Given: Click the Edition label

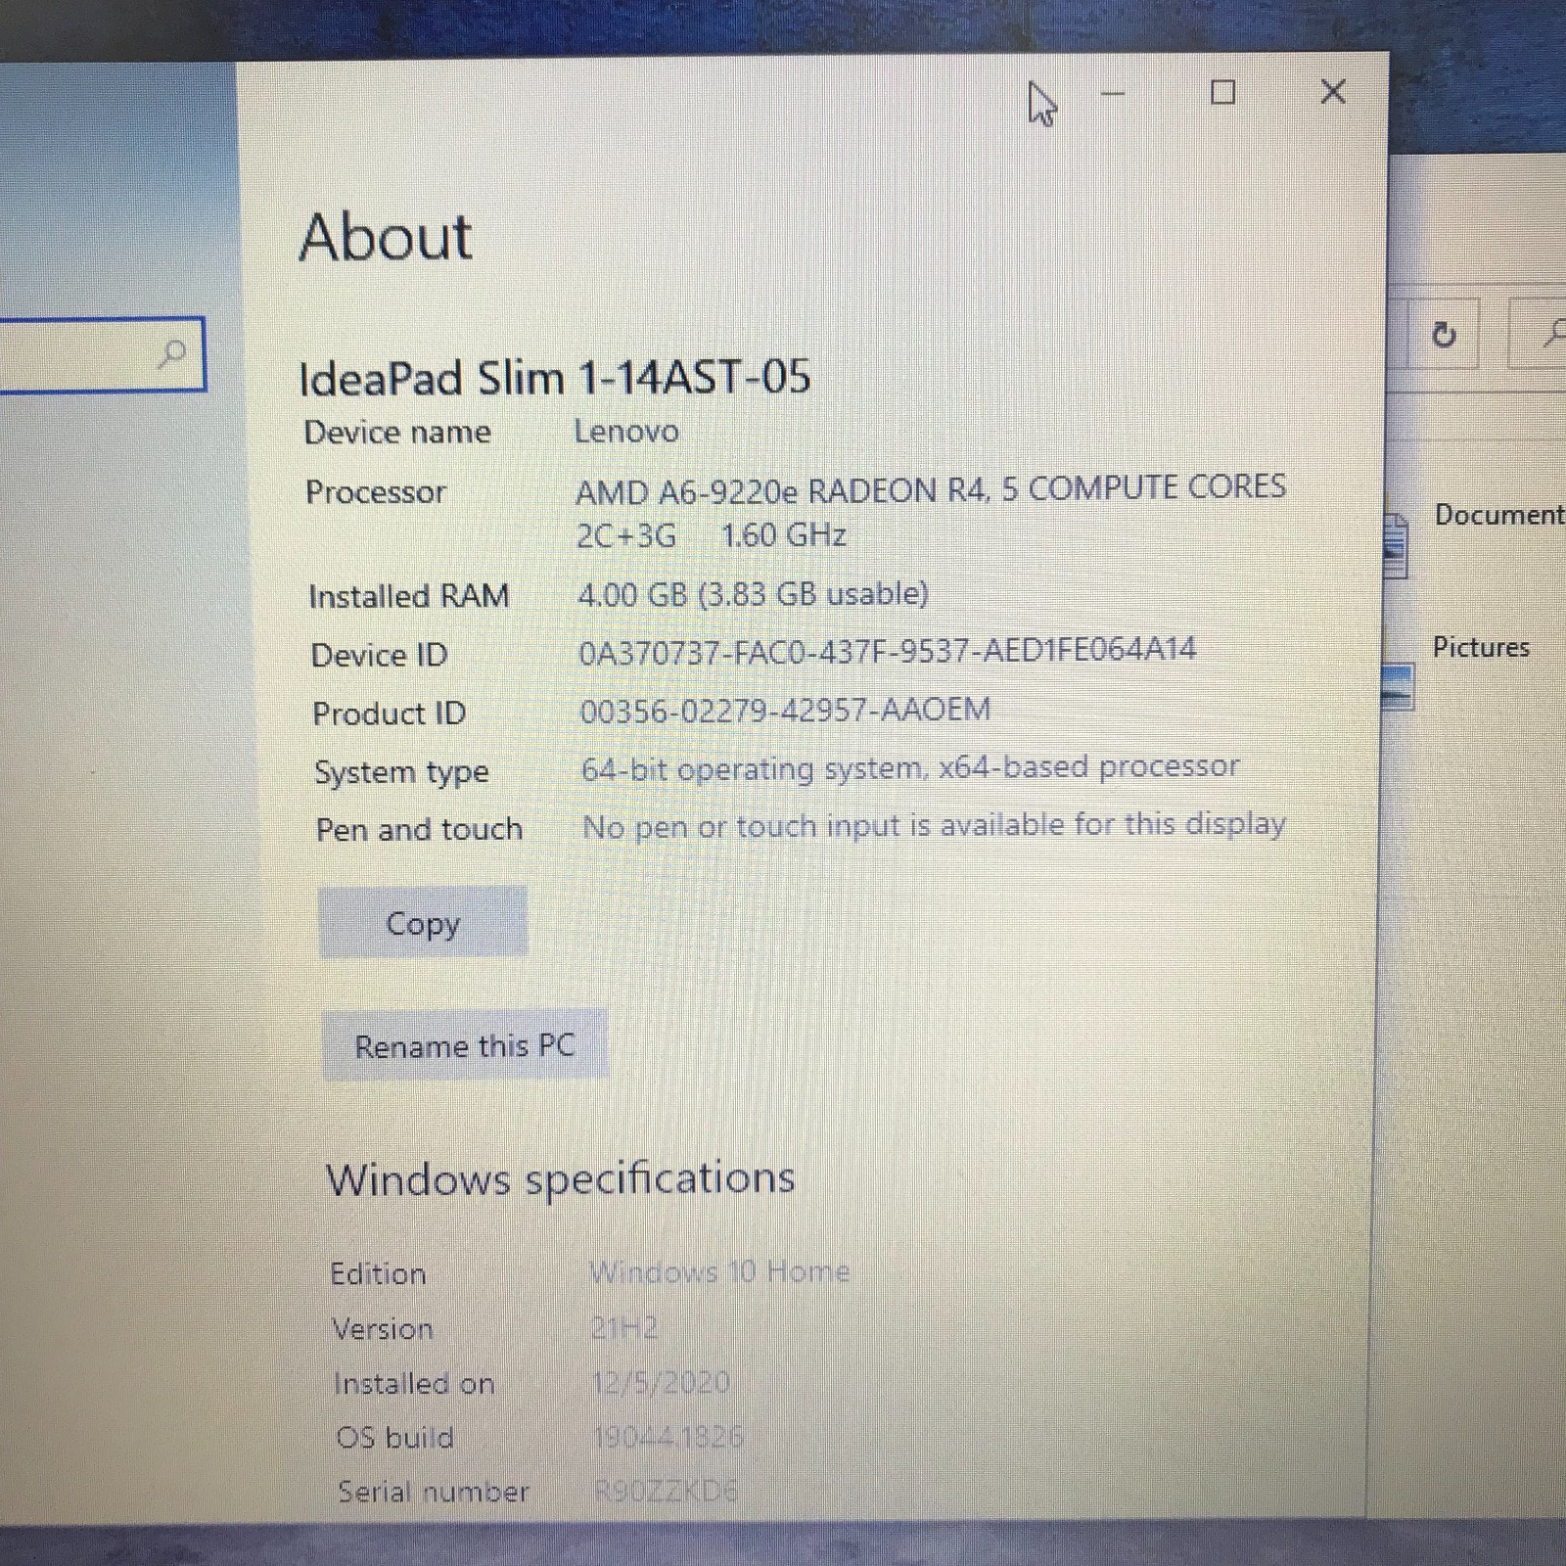Looking at the screenshot, I should tap(379, 1273).
